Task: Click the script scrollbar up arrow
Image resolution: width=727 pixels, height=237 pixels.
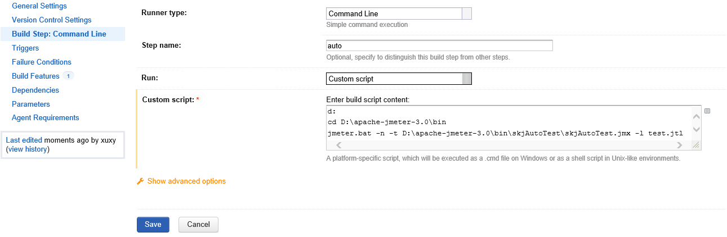Action: coord(696,117)
